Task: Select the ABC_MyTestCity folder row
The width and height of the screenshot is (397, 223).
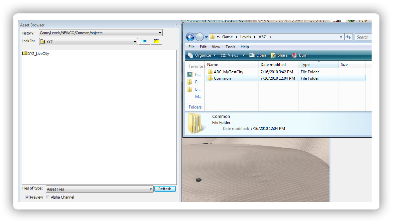Action: click(286, 72)
